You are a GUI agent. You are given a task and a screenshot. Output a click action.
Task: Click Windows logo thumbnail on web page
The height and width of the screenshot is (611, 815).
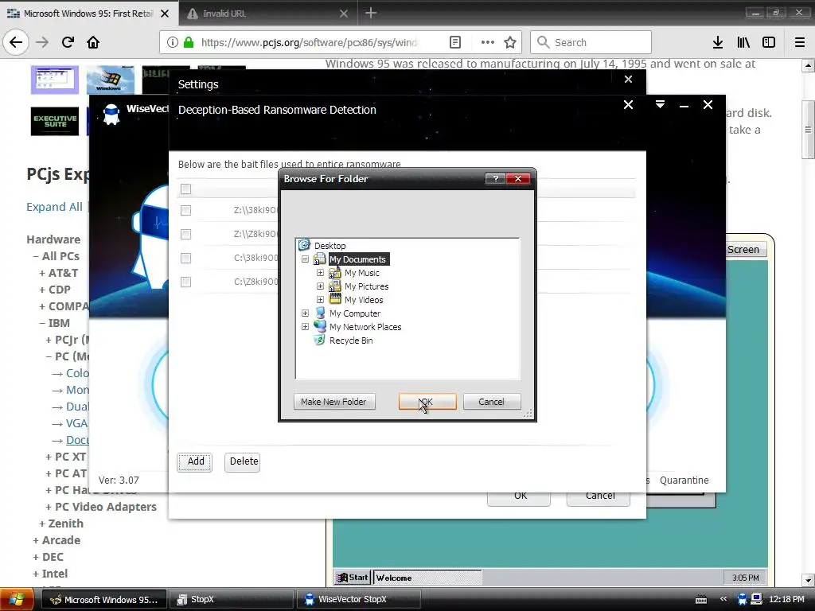click(x=110, y=80)
